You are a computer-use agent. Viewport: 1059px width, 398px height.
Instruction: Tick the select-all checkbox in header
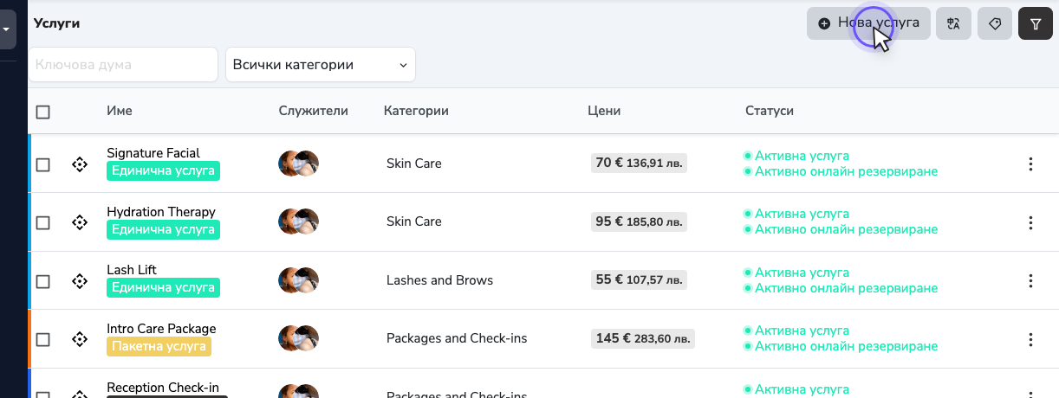[x=43, y=112]
